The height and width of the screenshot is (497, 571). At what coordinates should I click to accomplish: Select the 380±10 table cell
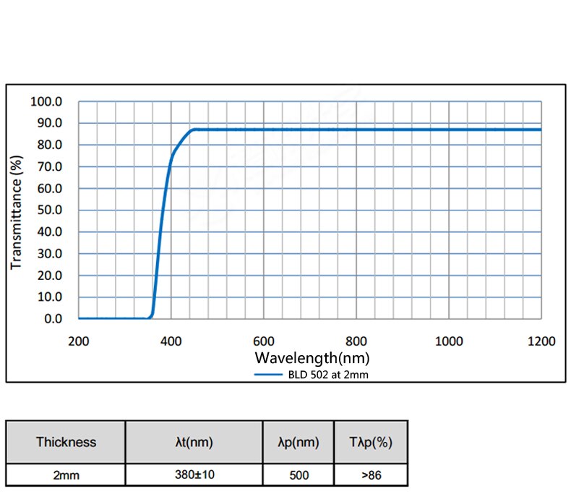tap(194, 475)
